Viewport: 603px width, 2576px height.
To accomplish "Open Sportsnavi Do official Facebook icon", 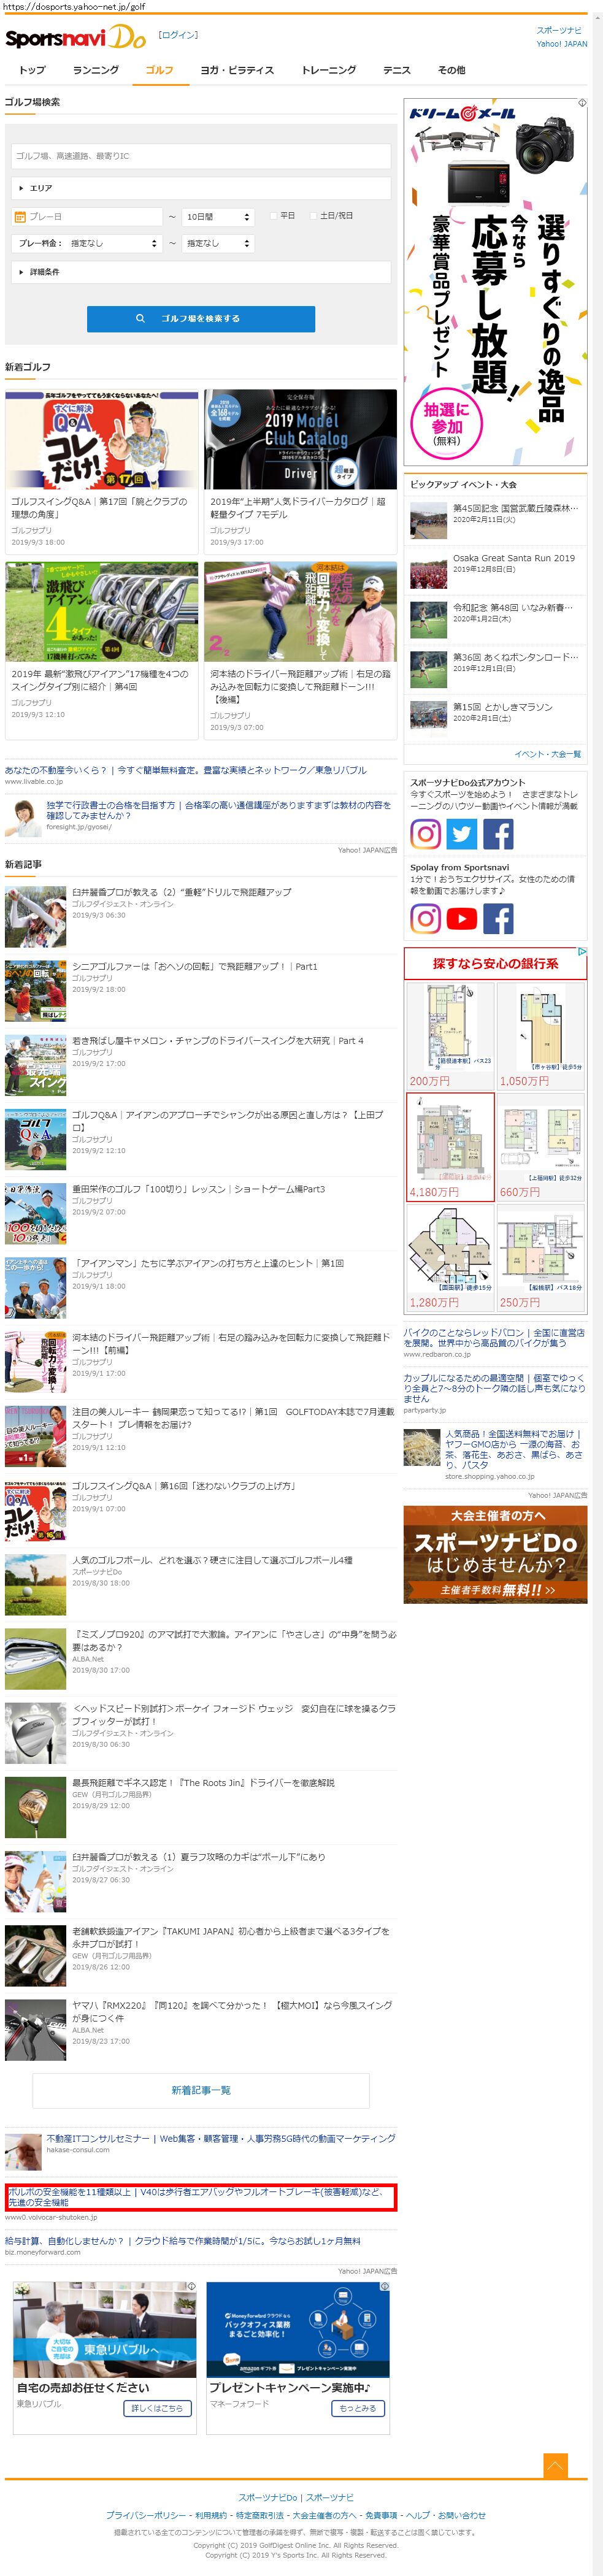I will (x=498, y=834).
